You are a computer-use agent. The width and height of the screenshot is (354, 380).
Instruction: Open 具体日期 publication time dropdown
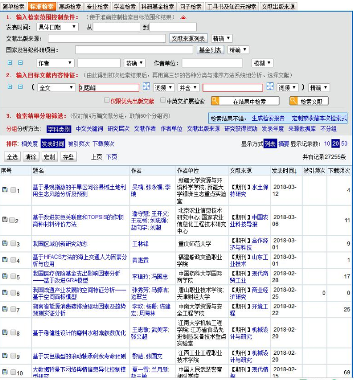click(x=58, y=27)
